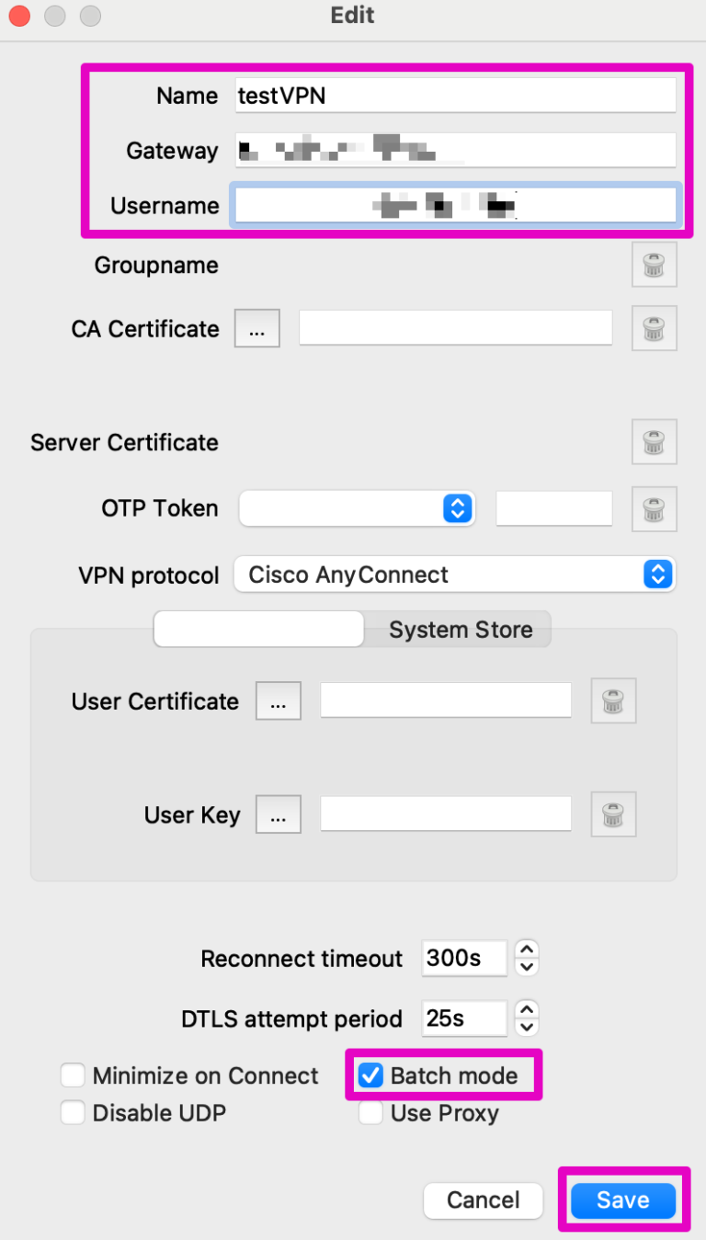Click the CA Certificate trash icon
This screenshot has height=1240, width=706.
pyautogui.click(x=654, y=328)
